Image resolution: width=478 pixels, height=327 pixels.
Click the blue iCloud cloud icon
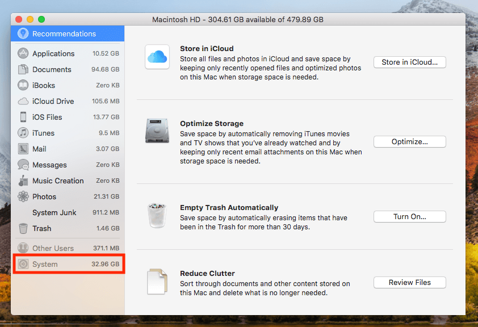coord(157,57)
